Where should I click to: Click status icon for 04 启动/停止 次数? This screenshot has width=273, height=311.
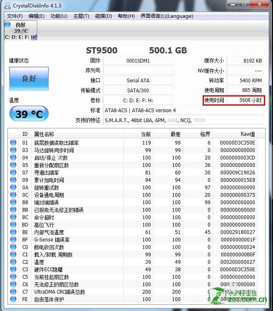point(13,157)
